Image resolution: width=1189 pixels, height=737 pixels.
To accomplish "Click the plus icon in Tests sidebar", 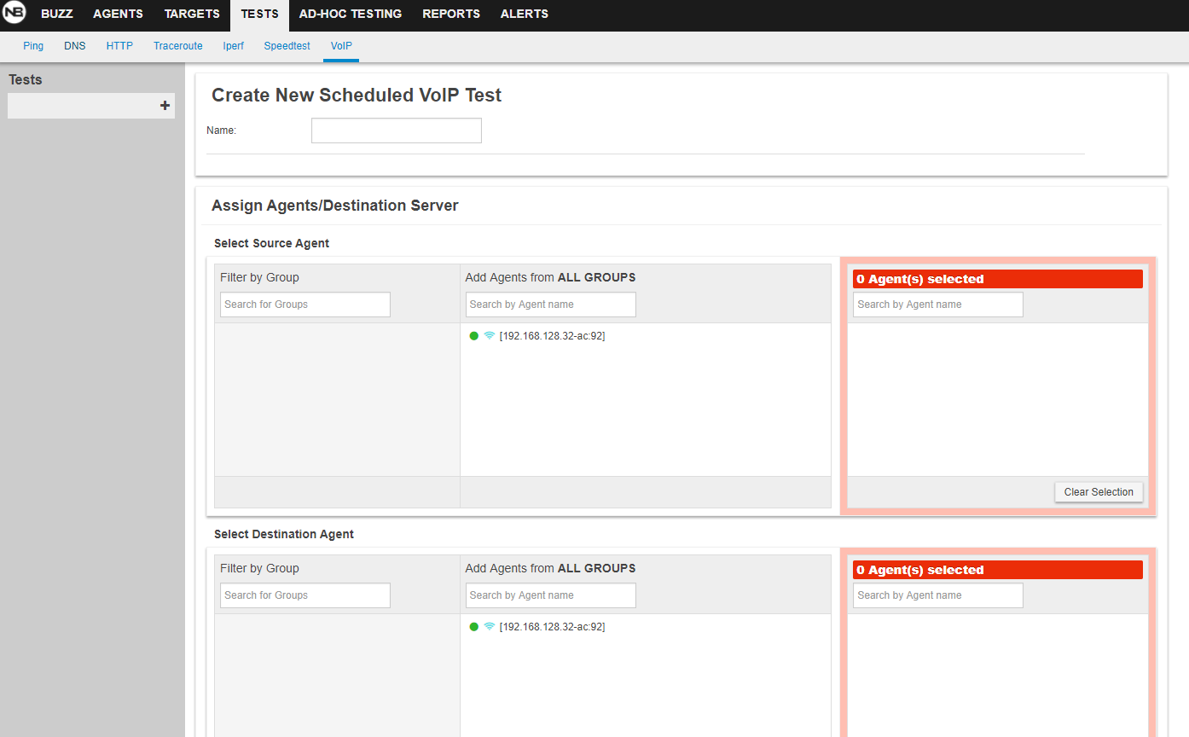I will click(x=165, y=106).
